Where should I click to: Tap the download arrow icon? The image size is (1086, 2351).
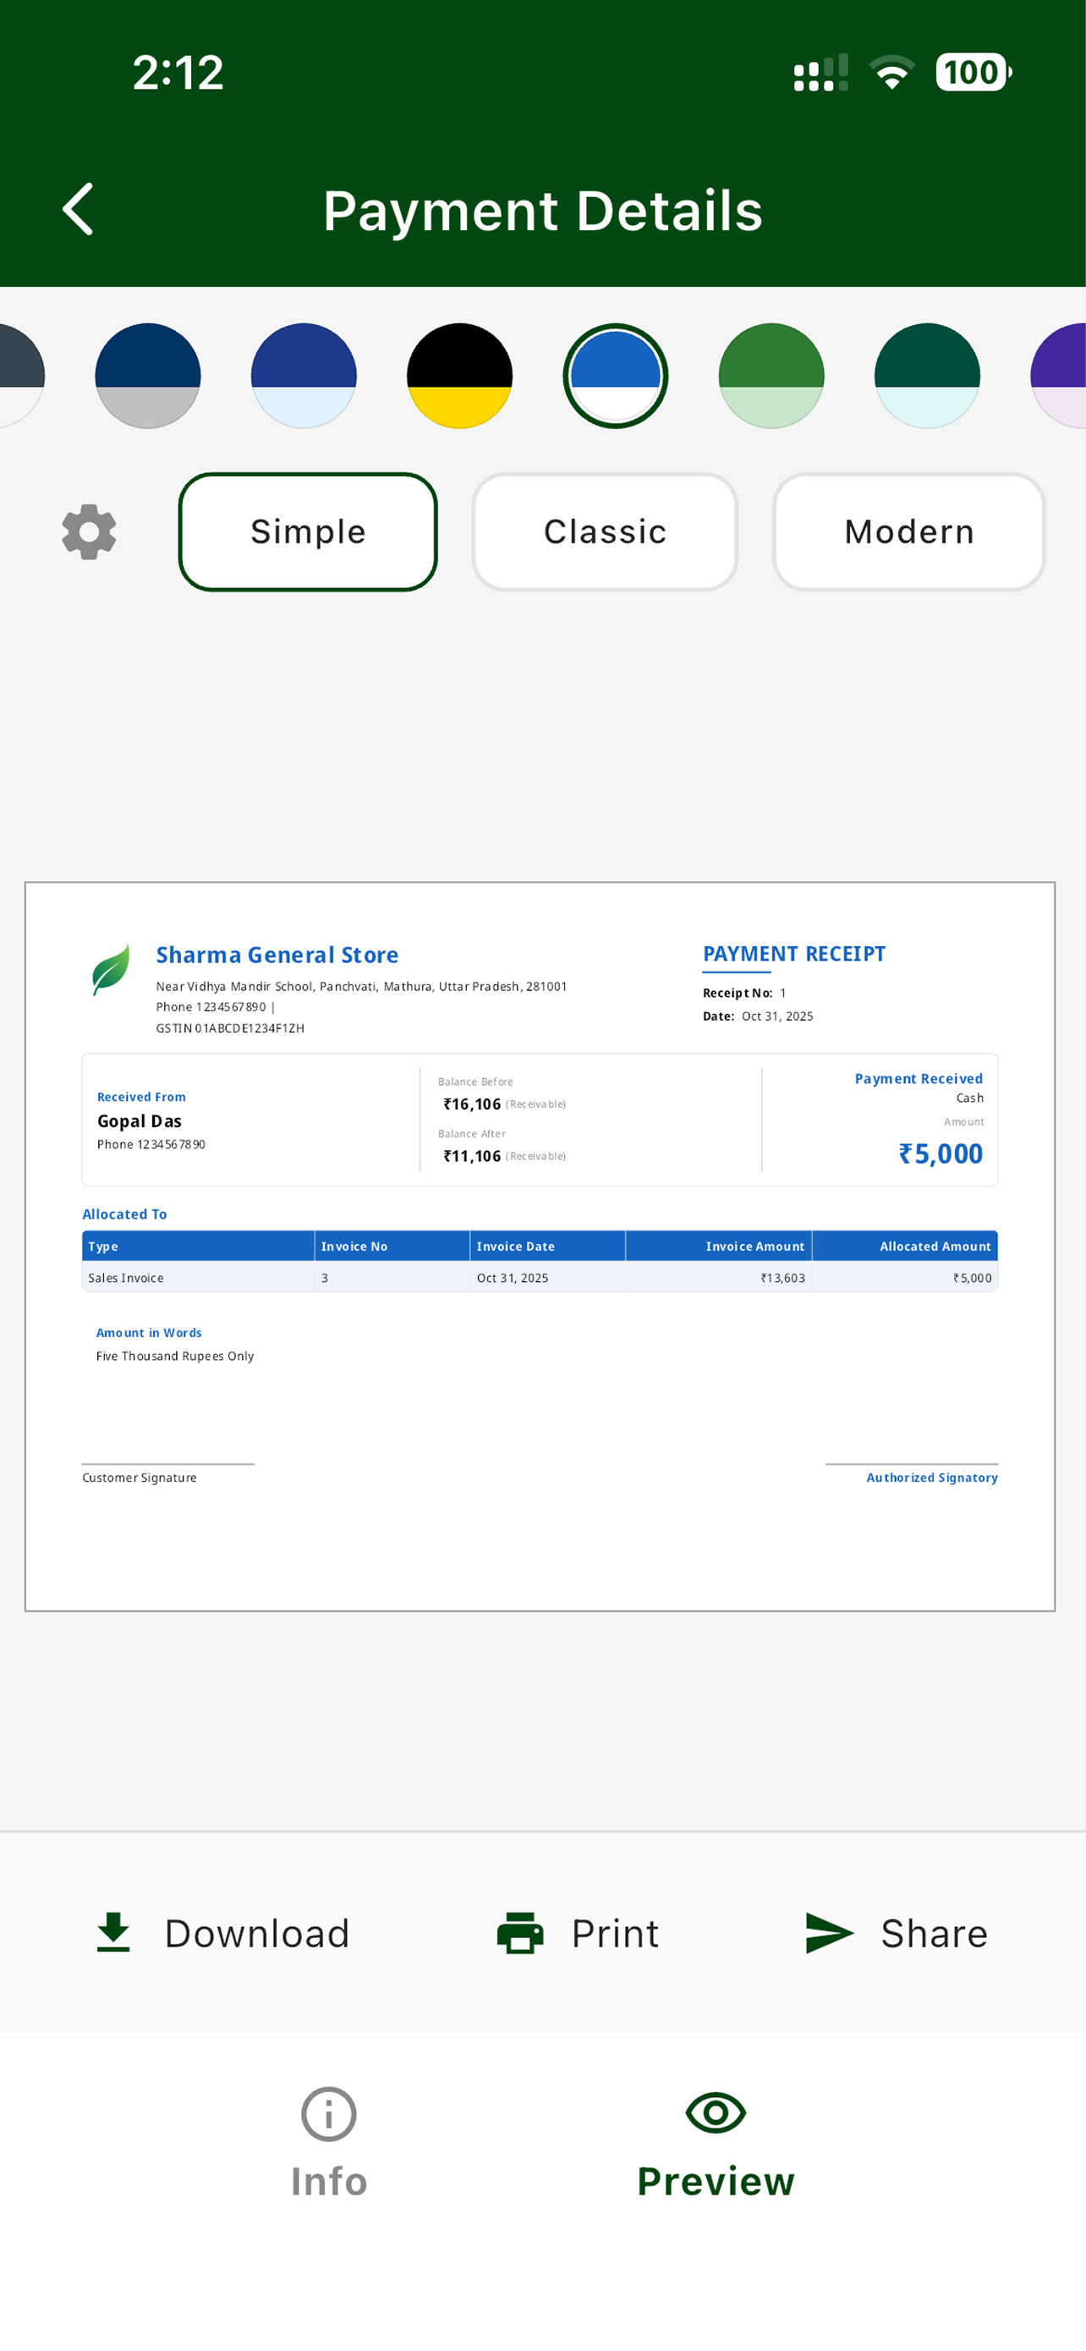[x=113, y=1932]
